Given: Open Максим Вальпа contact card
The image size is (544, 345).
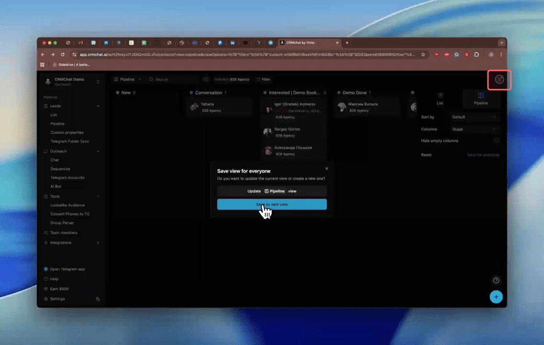Looking at the screenshot, I should click(368, 107).
